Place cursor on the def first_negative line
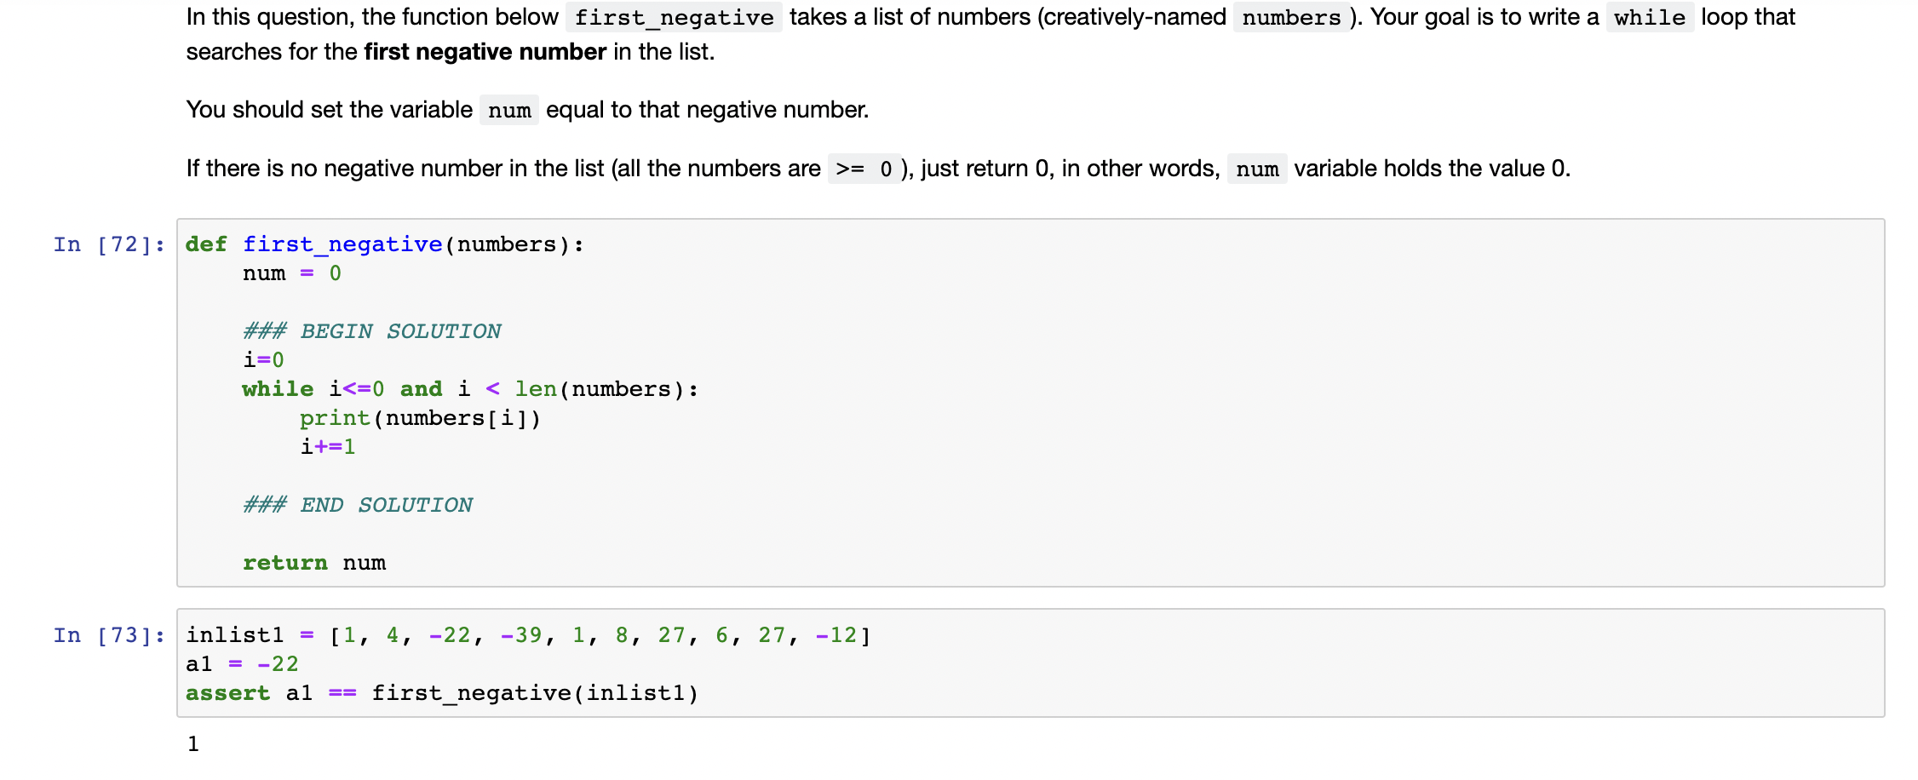Image resolution: width=1918 pixels, height=780 pixels. [x=382, y=244]
